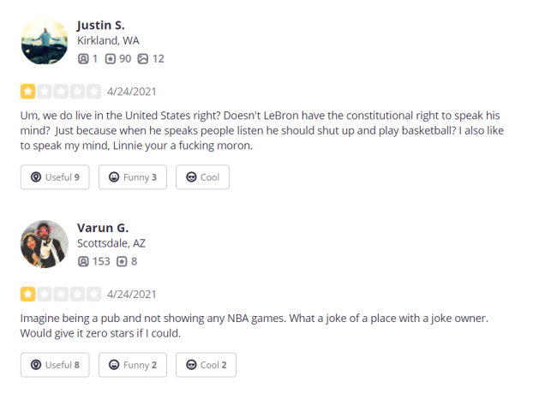
Task: Click the smiley icon on Varun's Funny button
Action: pos(114,365)
